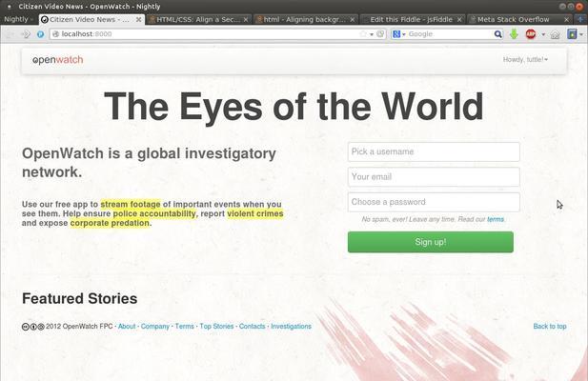Click the highlighted 'violent crimes' text

click(x=255, y=213)
